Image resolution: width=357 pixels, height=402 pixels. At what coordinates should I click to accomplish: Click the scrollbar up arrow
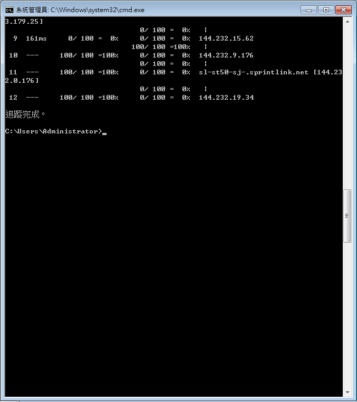[x=348, y=22]
